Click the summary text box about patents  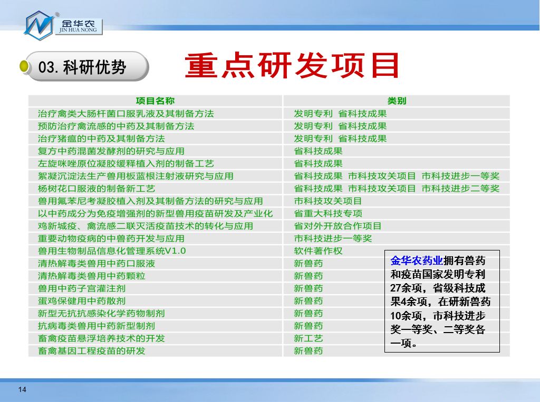[442, 301]
